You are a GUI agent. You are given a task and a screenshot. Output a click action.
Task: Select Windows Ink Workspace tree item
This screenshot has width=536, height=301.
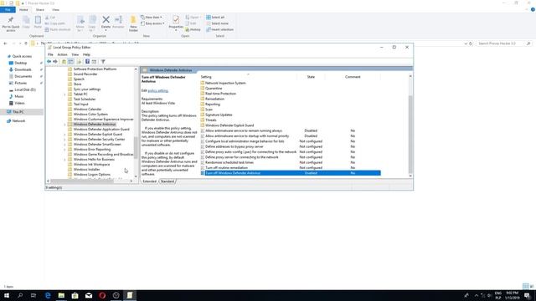[91, 165]
